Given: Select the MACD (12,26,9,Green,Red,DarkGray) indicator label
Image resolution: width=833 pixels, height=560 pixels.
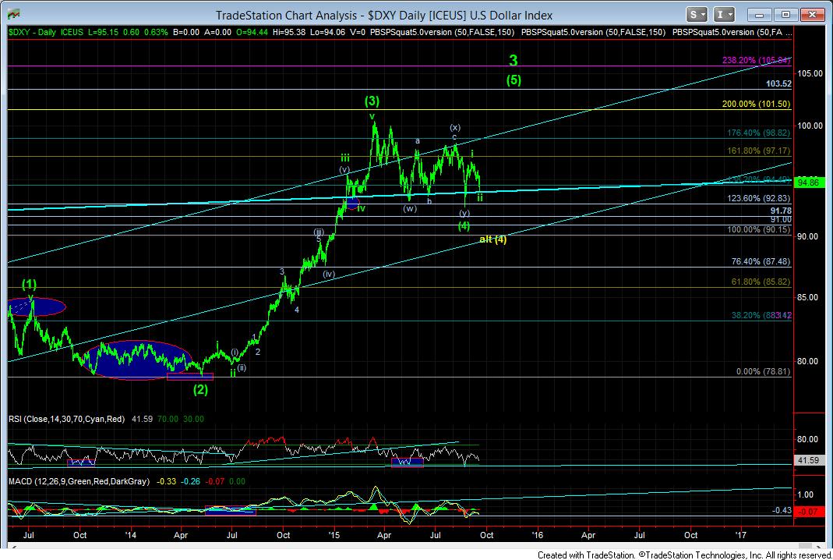Looking at the screenshot, I should tap(79, 481).
